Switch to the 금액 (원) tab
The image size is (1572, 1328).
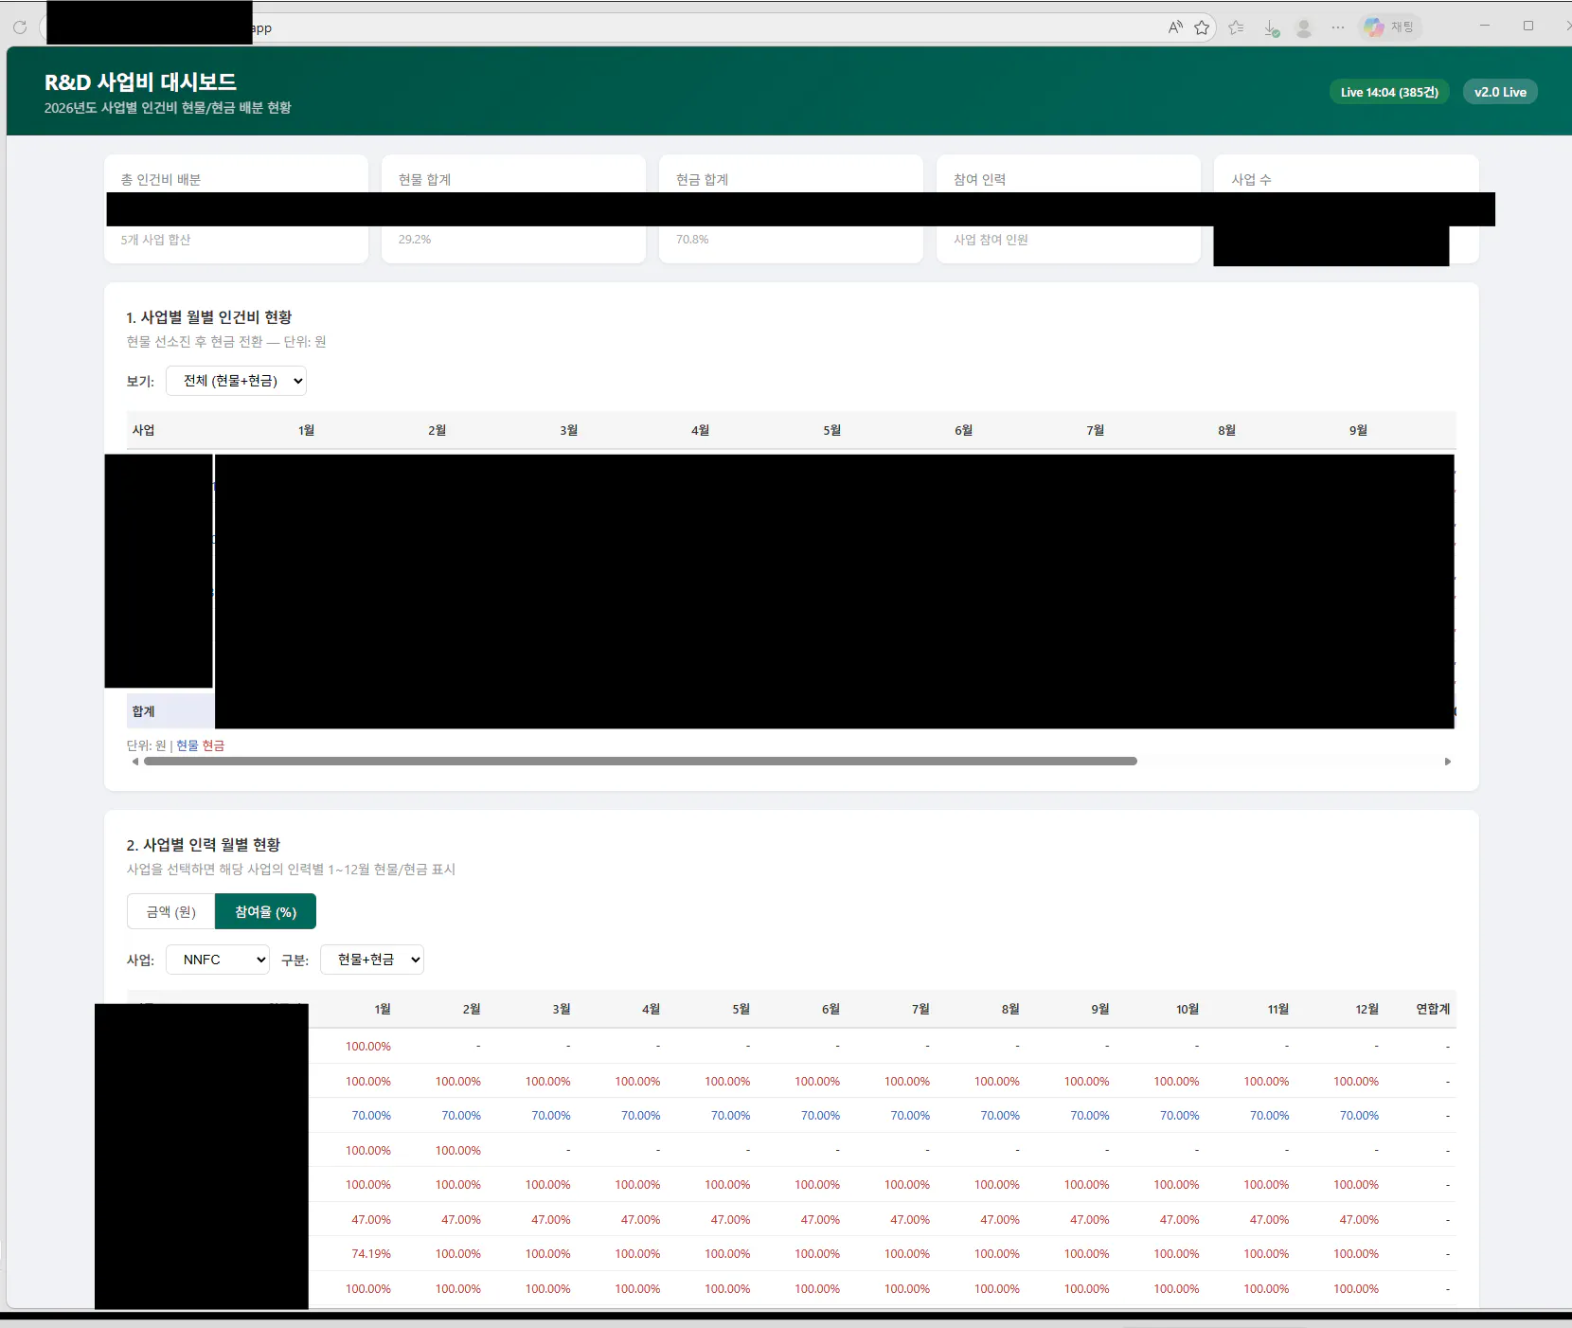point(170,911)
